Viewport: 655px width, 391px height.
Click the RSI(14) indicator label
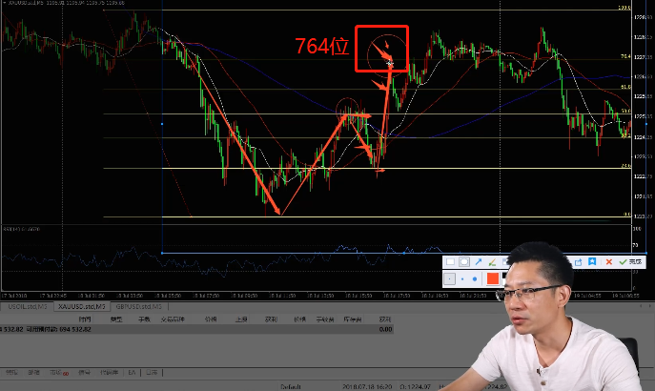click(22, 229)
